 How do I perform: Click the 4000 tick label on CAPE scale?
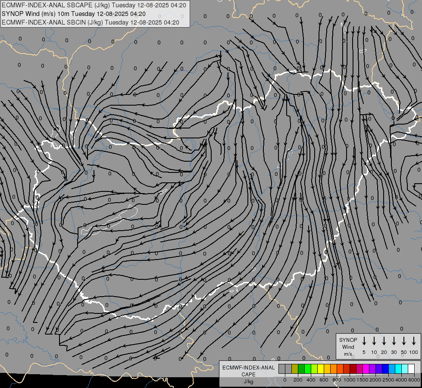tap(401, 380)
